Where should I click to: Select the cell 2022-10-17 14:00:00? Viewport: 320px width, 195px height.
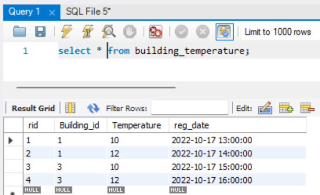238,153
